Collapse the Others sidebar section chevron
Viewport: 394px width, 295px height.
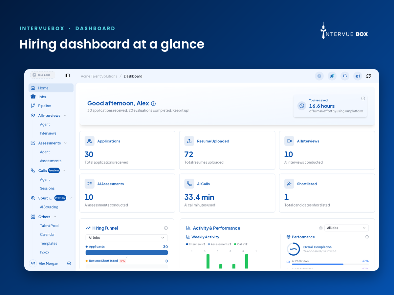(55, 217)
